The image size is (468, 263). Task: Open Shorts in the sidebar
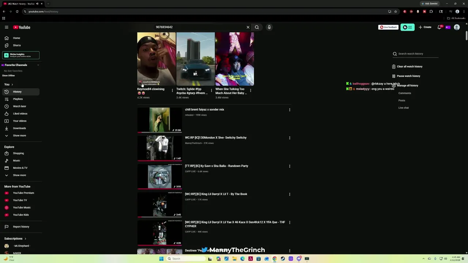point(21,45)
